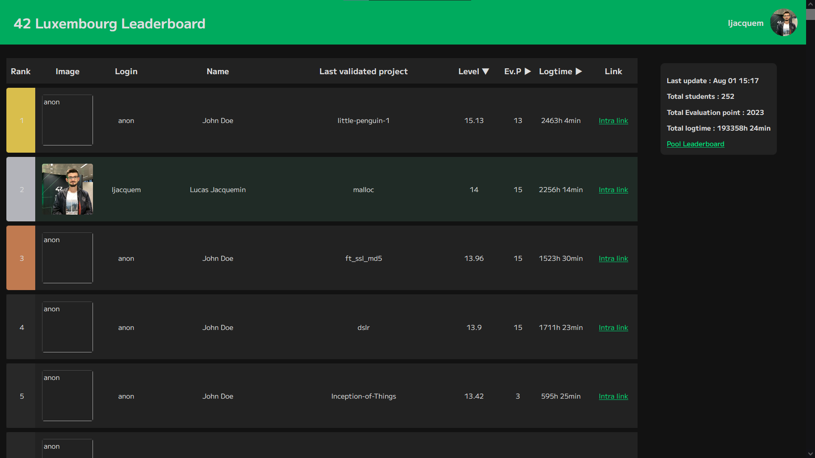Select level value 13.96
This screenshot has height=458, width=815.
[474, 258]
